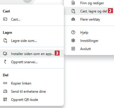
Task: Open Innstillinger from the menu
Action: coord(89,40)
